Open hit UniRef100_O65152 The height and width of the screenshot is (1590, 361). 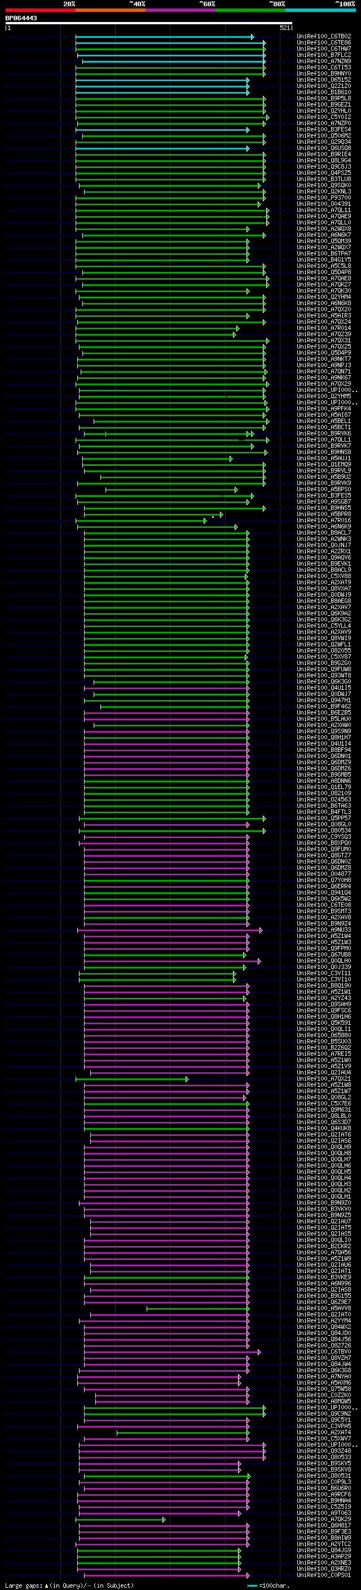tap(324, 80)
